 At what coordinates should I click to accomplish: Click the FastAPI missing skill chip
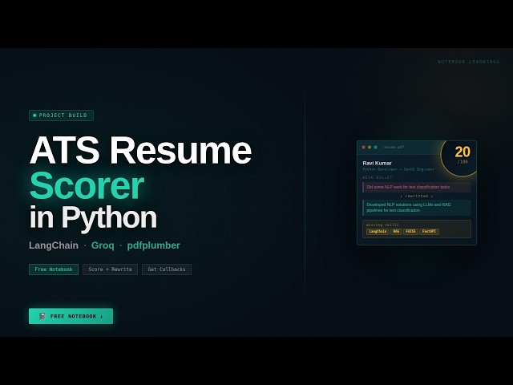coord(430,232)
